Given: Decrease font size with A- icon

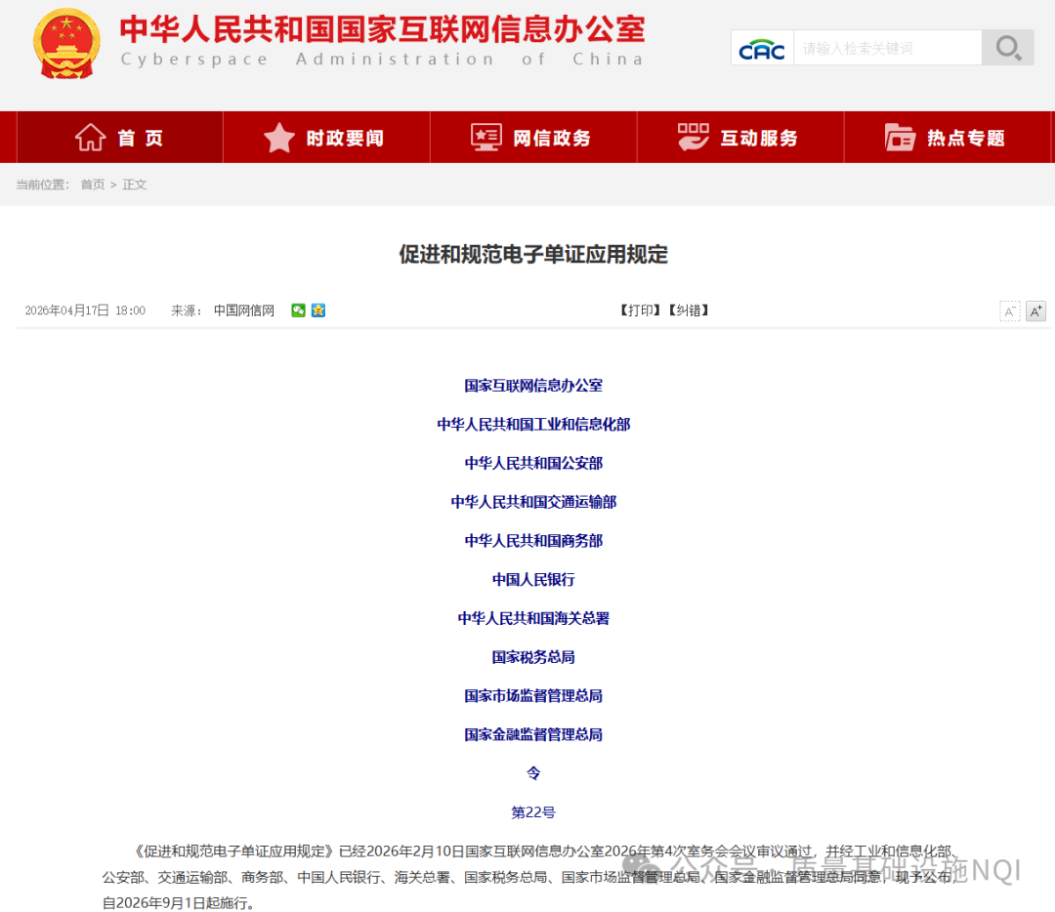Looking at the screenshot, I should pyautogui.click(x=1010, y=311).
